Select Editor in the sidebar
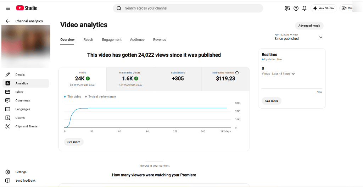The image size is (363, 187). [19, 92]
